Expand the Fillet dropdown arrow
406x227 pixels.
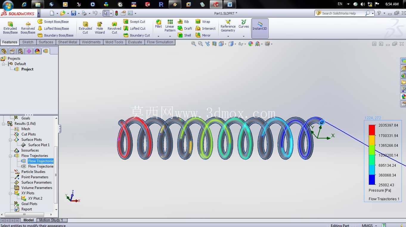click(158, 37)
